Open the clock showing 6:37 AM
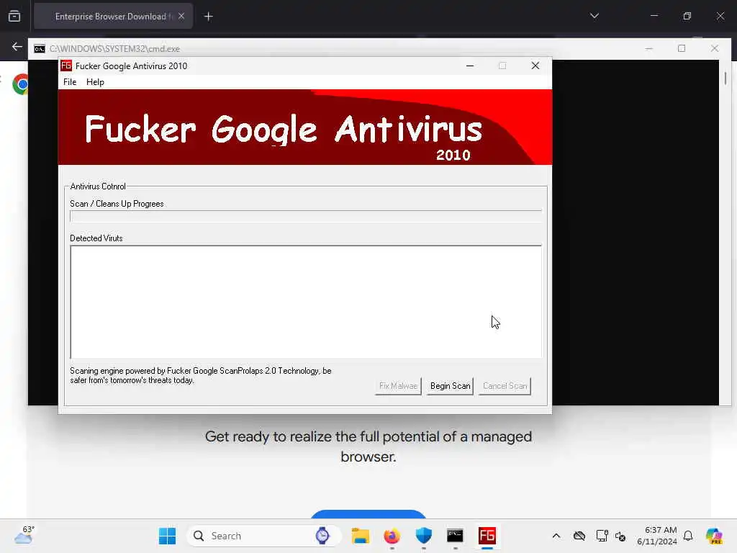 (x=657, y=536)
